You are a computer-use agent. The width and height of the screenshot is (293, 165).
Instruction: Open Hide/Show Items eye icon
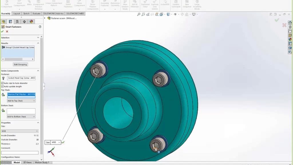[x=175, y=14]
